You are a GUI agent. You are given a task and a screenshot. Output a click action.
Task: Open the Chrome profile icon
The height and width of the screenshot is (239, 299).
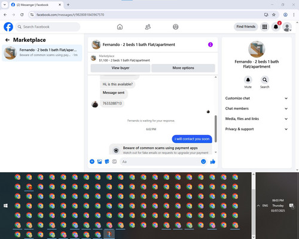285,15
